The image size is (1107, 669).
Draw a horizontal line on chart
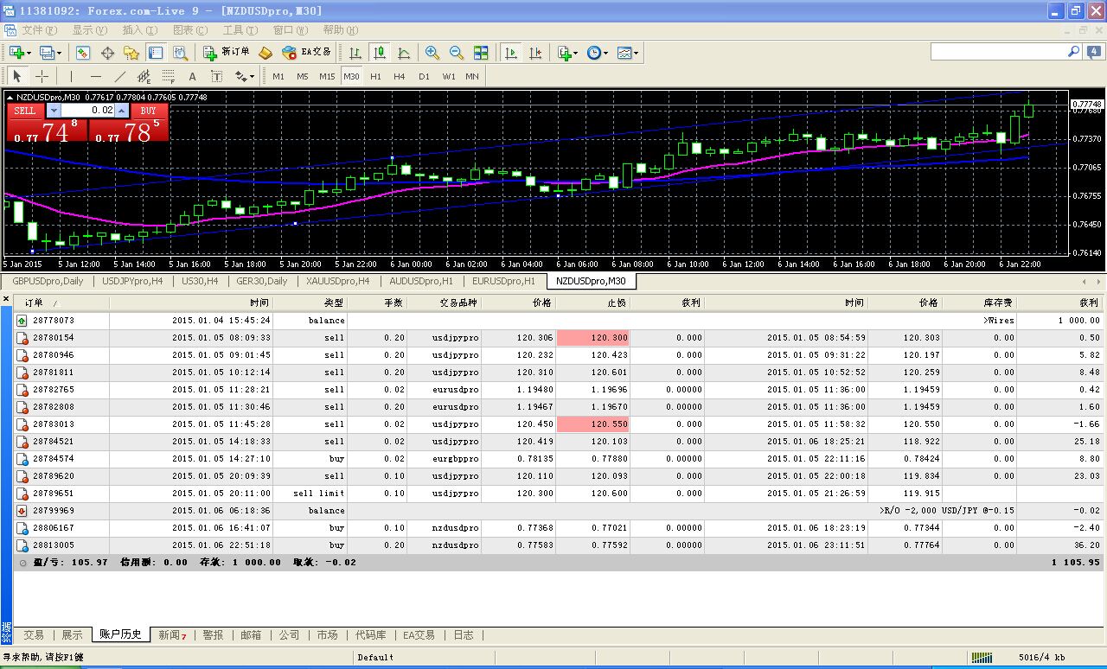click(x=96, y=76)
